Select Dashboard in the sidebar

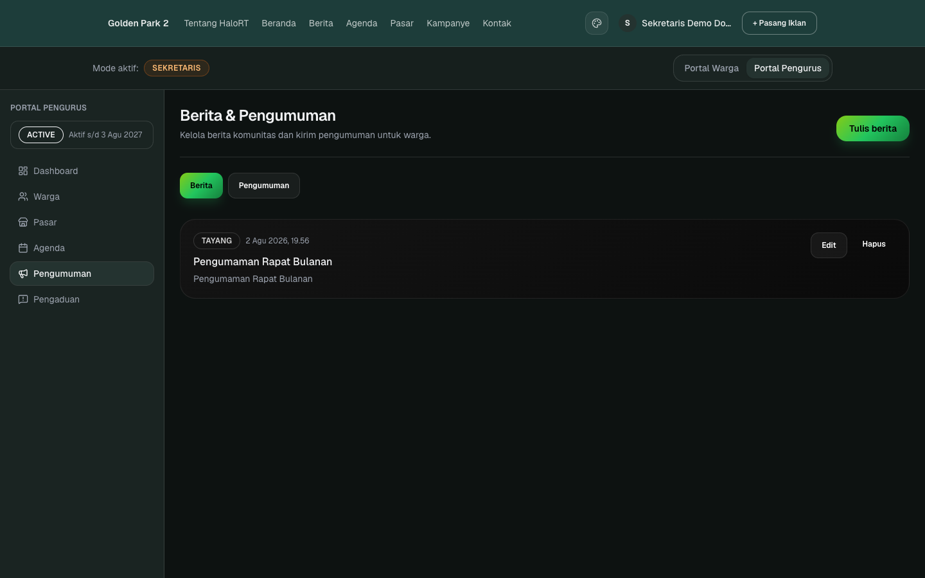[82, 171]
